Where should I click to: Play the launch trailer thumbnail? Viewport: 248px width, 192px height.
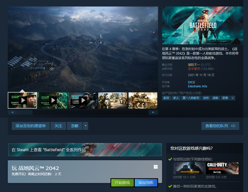83,101
